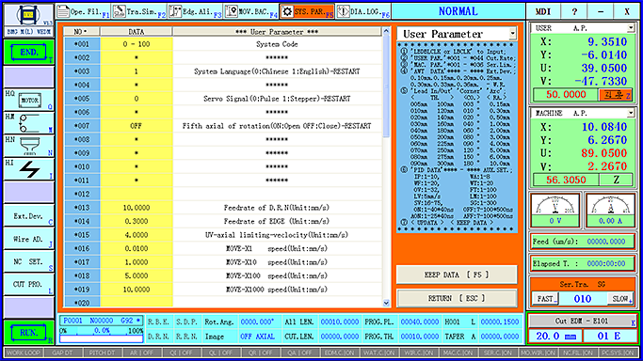Toggle AR OFF status button
The height and width of the screenshot is (361, 643).
click(x=142, y=353)
